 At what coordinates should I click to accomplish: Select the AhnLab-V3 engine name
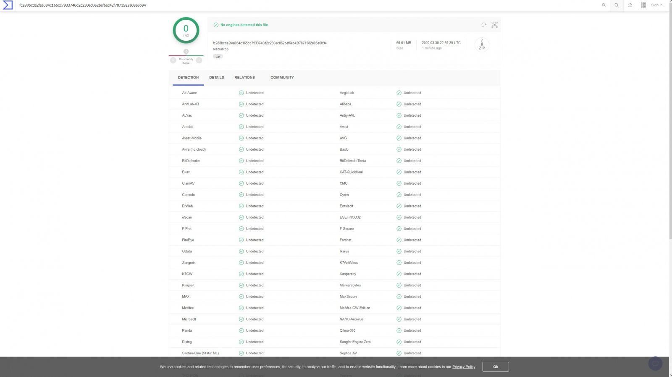click(190, 104)
